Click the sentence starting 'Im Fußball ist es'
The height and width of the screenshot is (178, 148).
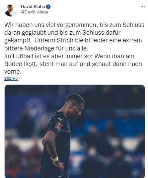(69, 56)
